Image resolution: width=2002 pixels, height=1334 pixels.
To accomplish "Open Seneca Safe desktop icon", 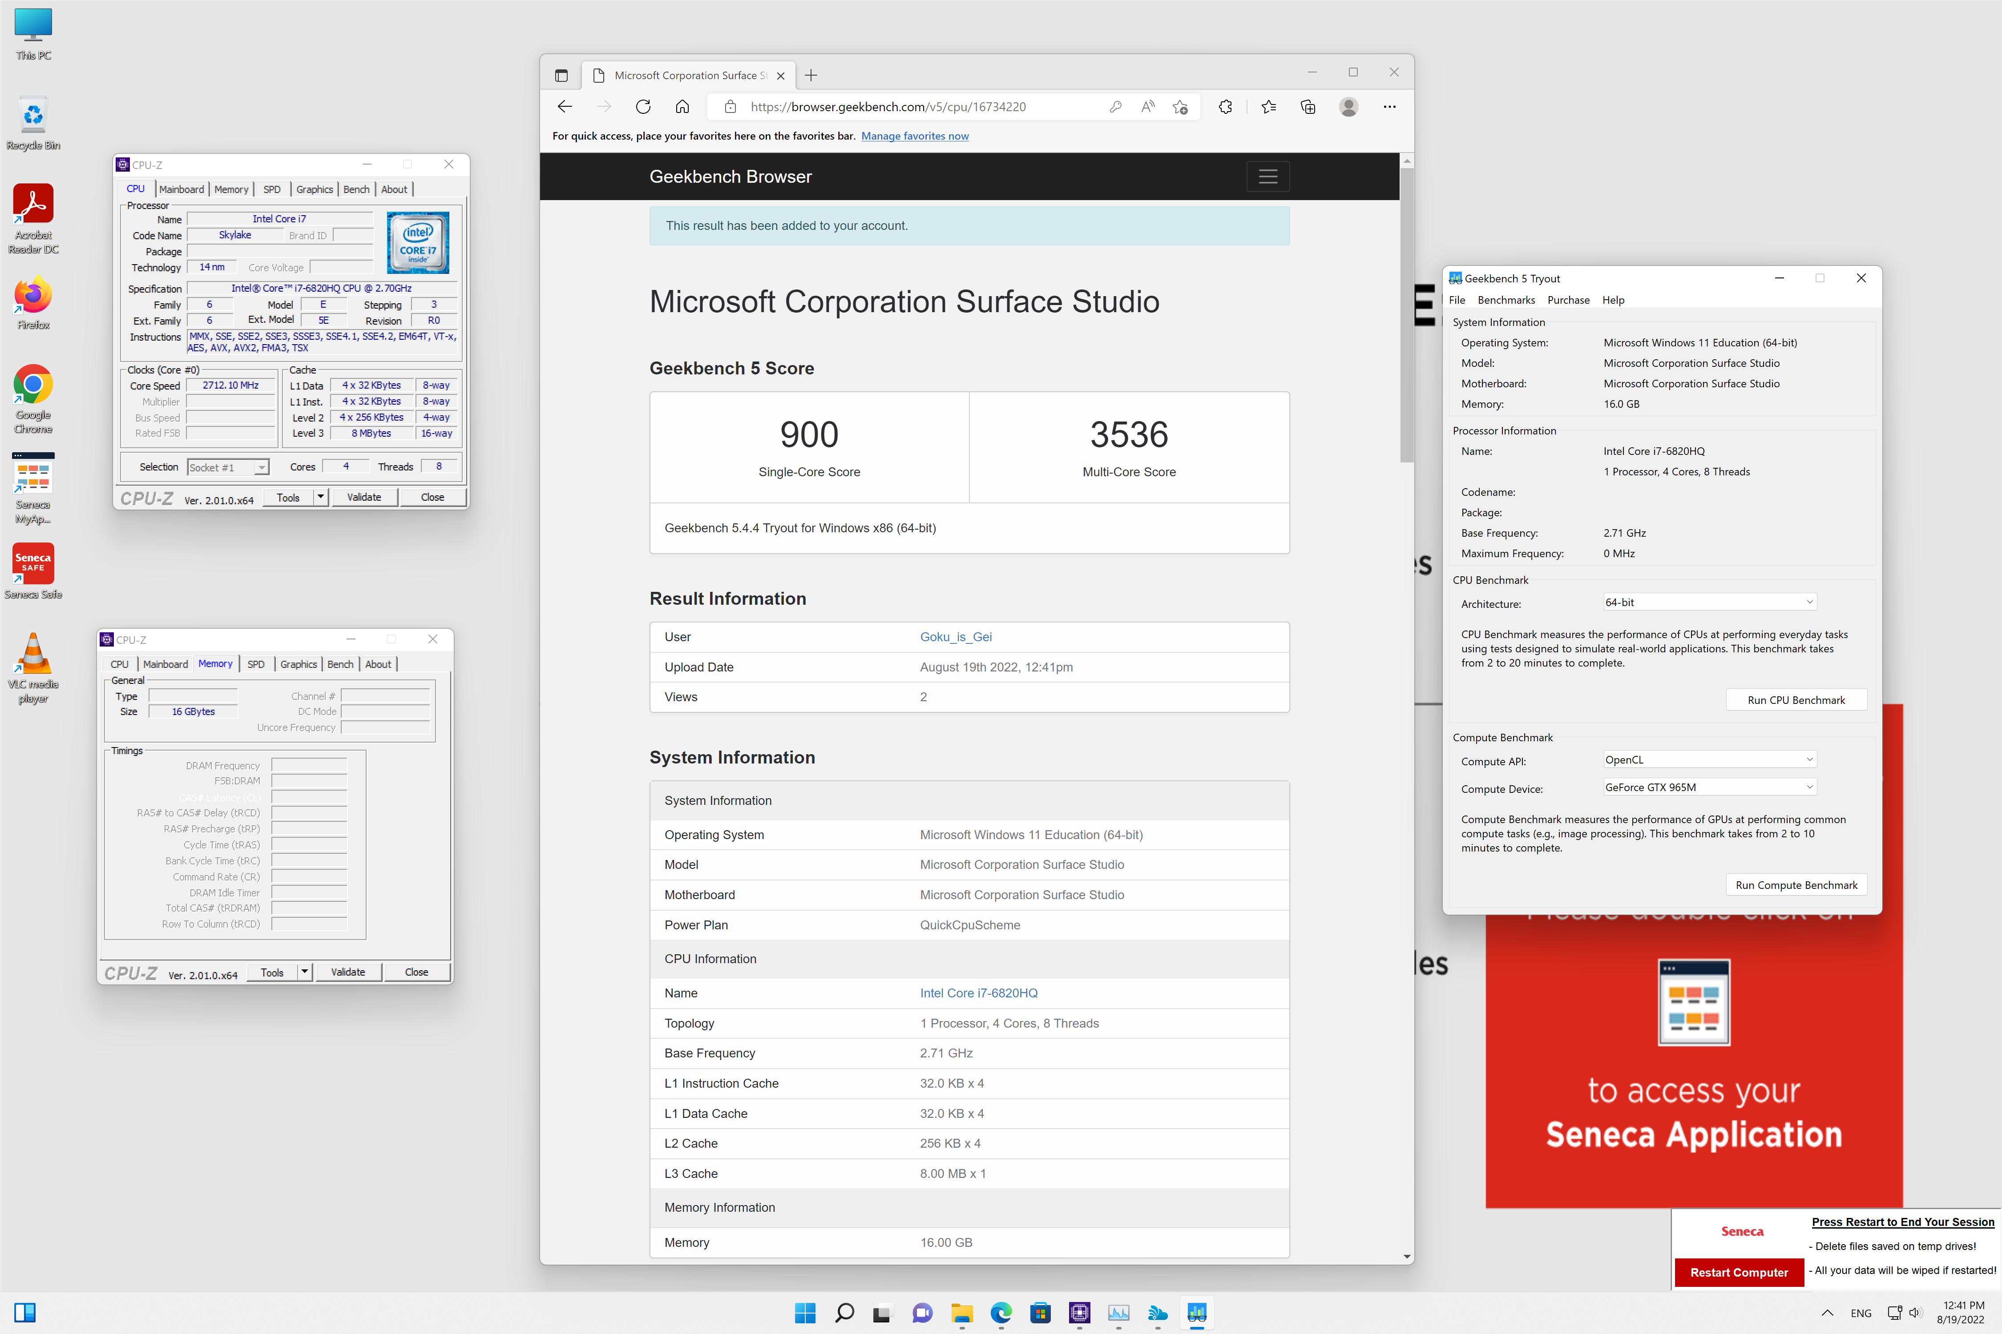I will click(x=33, y=571).
